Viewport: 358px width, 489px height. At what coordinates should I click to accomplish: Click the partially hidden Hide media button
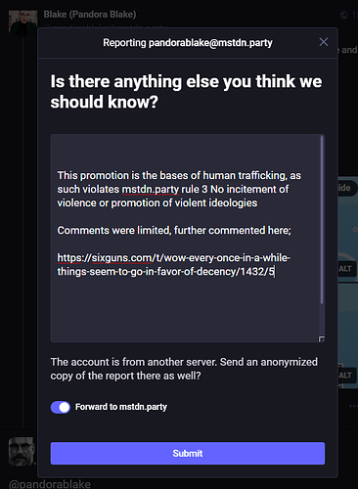[344, 188]
